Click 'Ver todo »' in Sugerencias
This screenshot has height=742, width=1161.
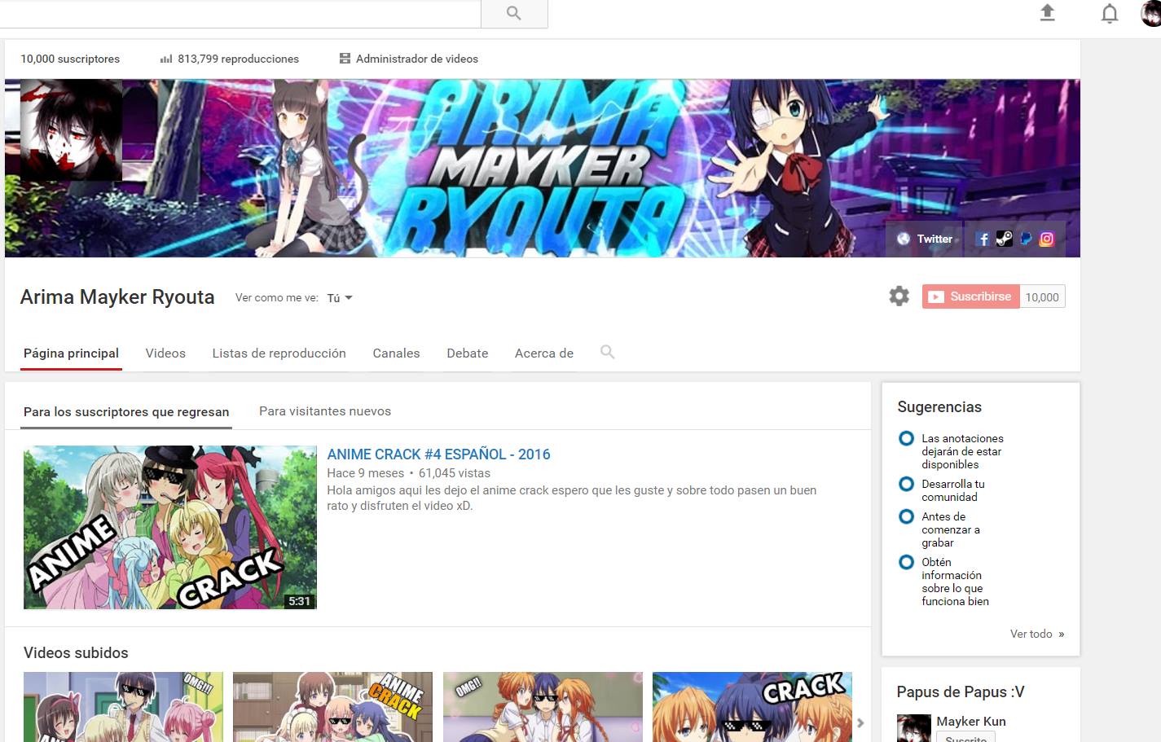tap(1037, 634)
